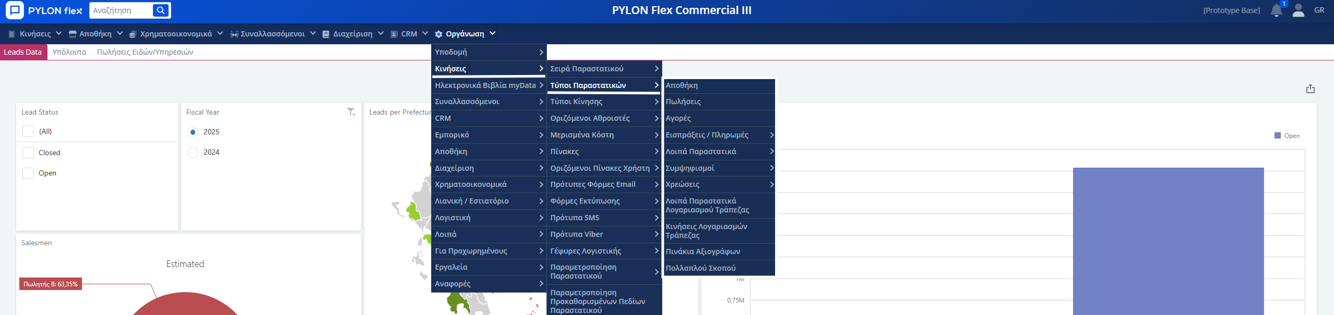Screen dimensions: 1334x315
Task: Click the Open legend color swatch
Action: tap(1278, 136)
